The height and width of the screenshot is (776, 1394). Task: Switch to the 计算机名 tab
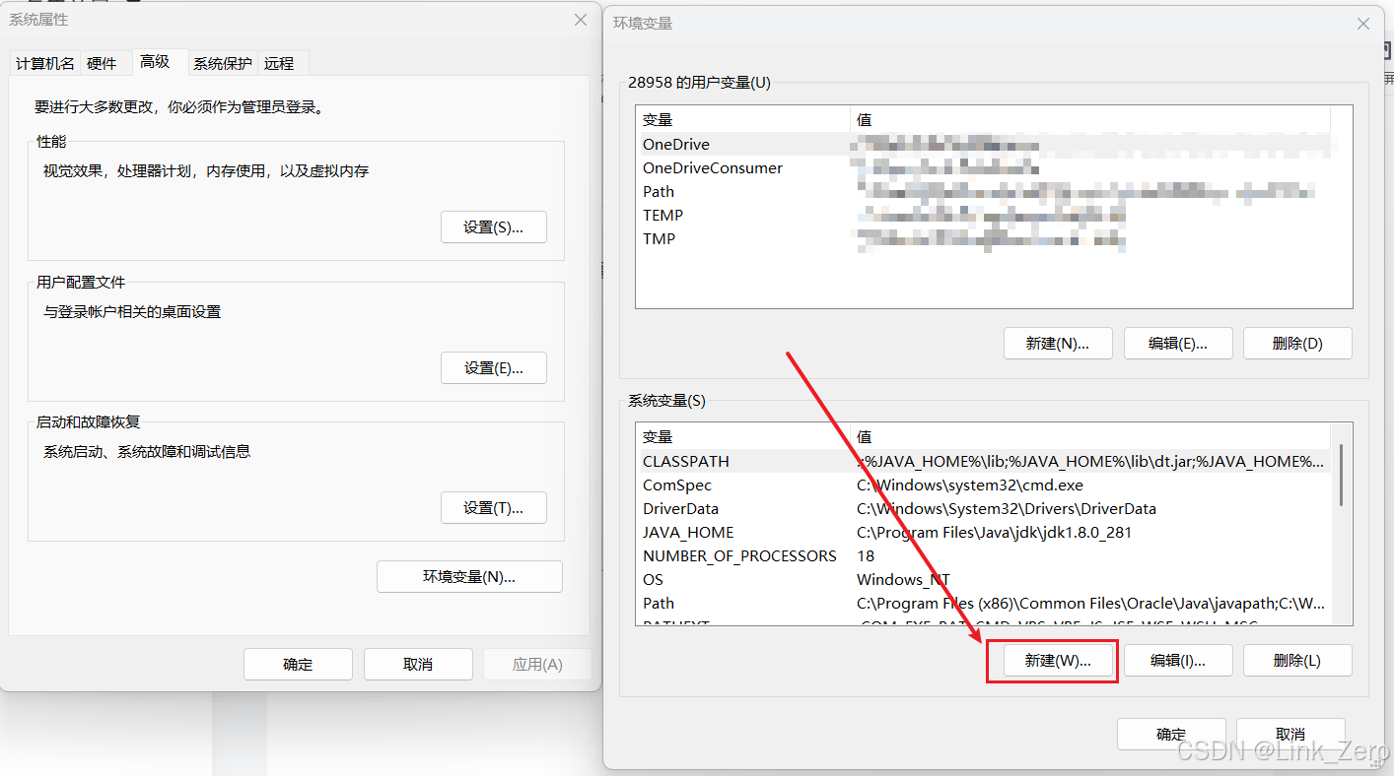click(x=44, y=62)
